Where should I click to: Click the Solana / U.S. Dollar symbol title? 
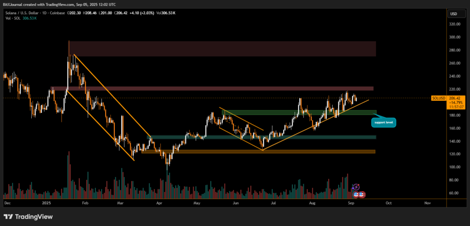click(34, 13)
